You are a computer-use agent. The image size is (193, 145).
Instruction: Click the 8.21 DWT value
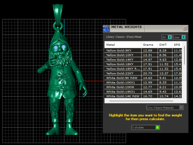point(163,87)
